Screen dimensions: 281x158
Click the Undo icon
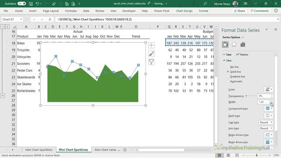point(37,4)
